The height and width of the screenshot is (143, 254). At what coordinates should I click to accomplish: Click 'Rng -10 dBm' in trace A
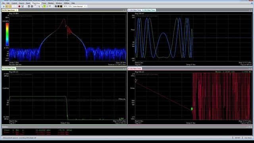(14, 14)
